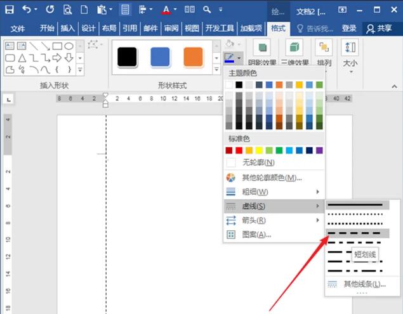Click the ribbon display options icon
Viewport: 403px width, 314px height.
click(x=342, y=10)
